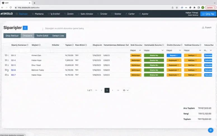
Task: Expand the Bekliyor delivery status for SO-5
Action: [192, 65]
